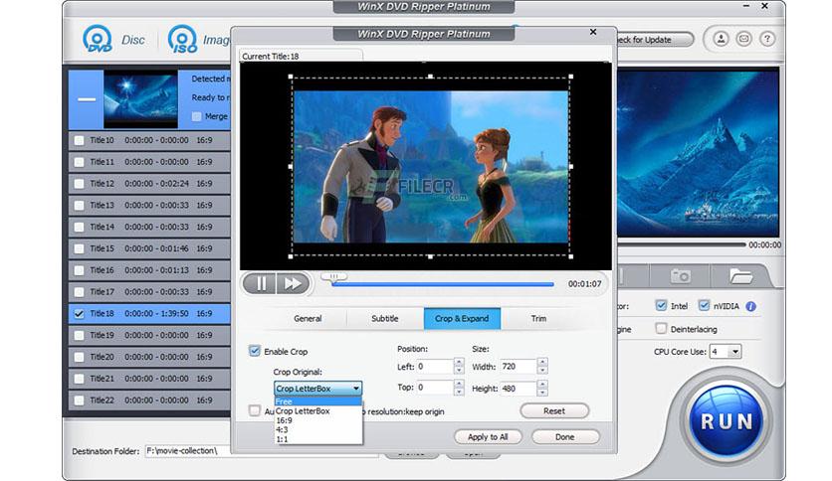Start ripping with the RUN button

[727, 421]
